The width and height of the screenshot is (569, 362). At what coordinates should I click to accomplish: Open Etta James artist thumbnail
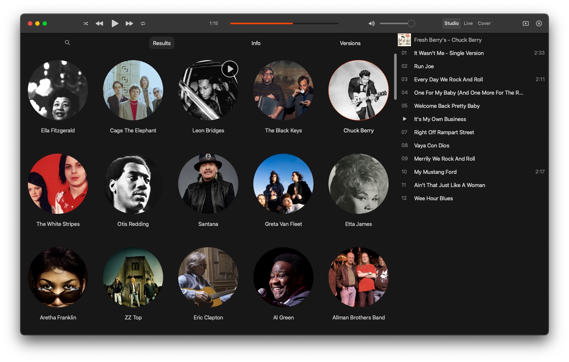(x=359, y=184)
